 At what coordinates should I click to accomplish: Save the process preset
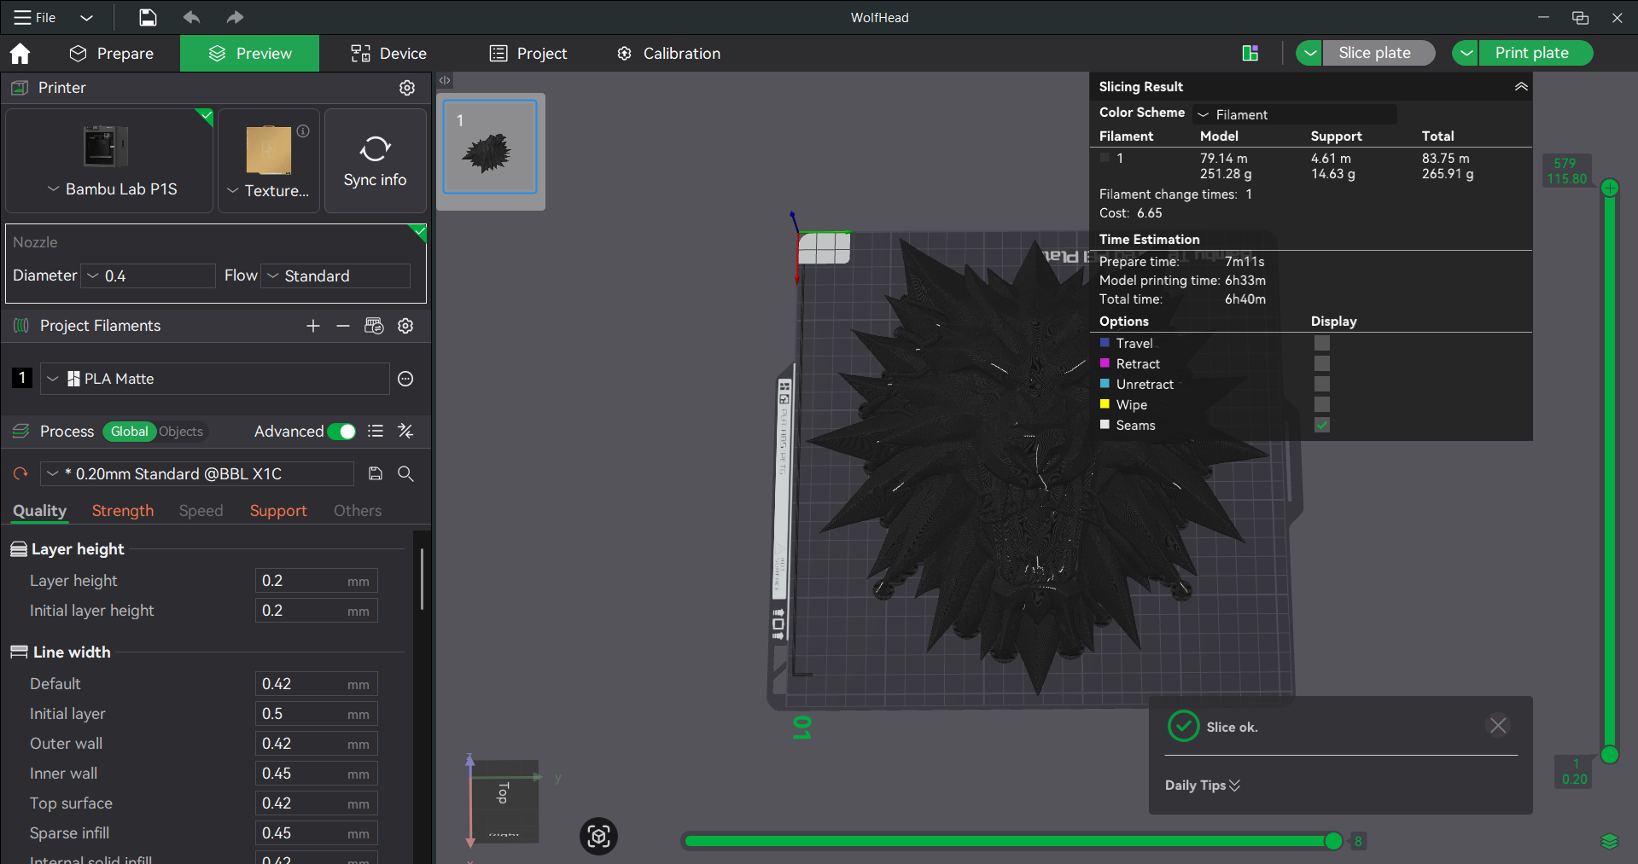click(376, 473)
